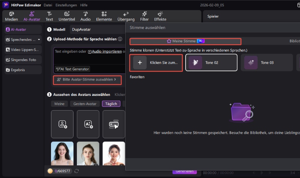Open the DupAvatar model selector
This screenshot has width=300, height=178.
pyautogui.click(x=97, y=30)
